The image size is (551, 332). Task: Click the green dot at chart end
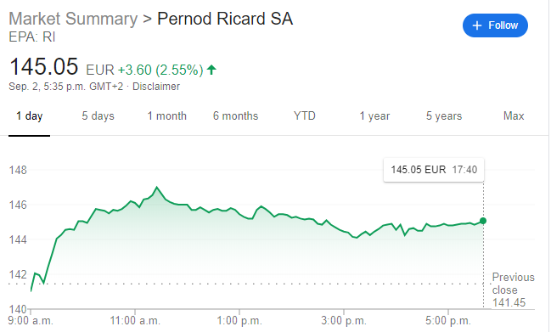pyautogui.click(x=483, y=221)
